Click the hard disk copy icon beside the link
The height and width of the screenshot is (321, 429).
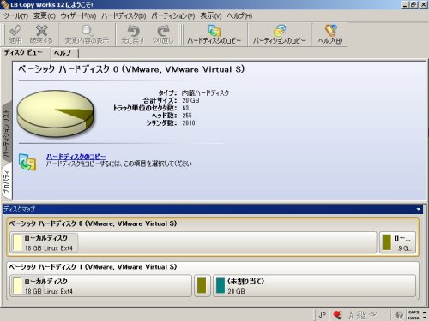[27, 162]
